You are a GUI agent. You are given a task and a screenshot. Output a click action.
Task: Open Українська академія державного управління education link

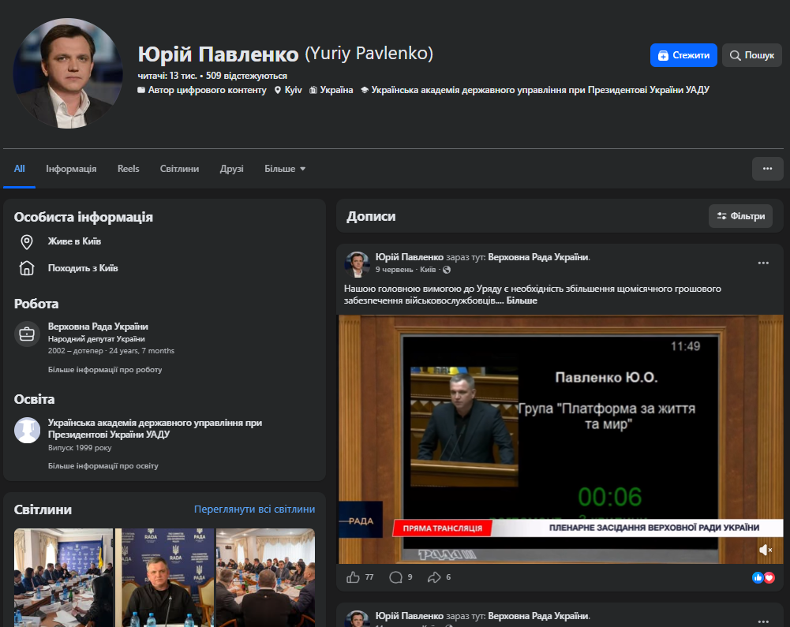coord(155,428)
